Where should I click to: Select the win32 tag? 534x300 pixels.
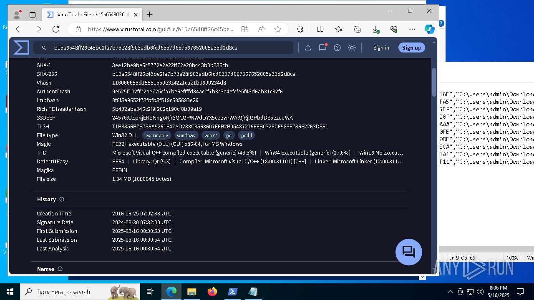click(x=211, y=135)
